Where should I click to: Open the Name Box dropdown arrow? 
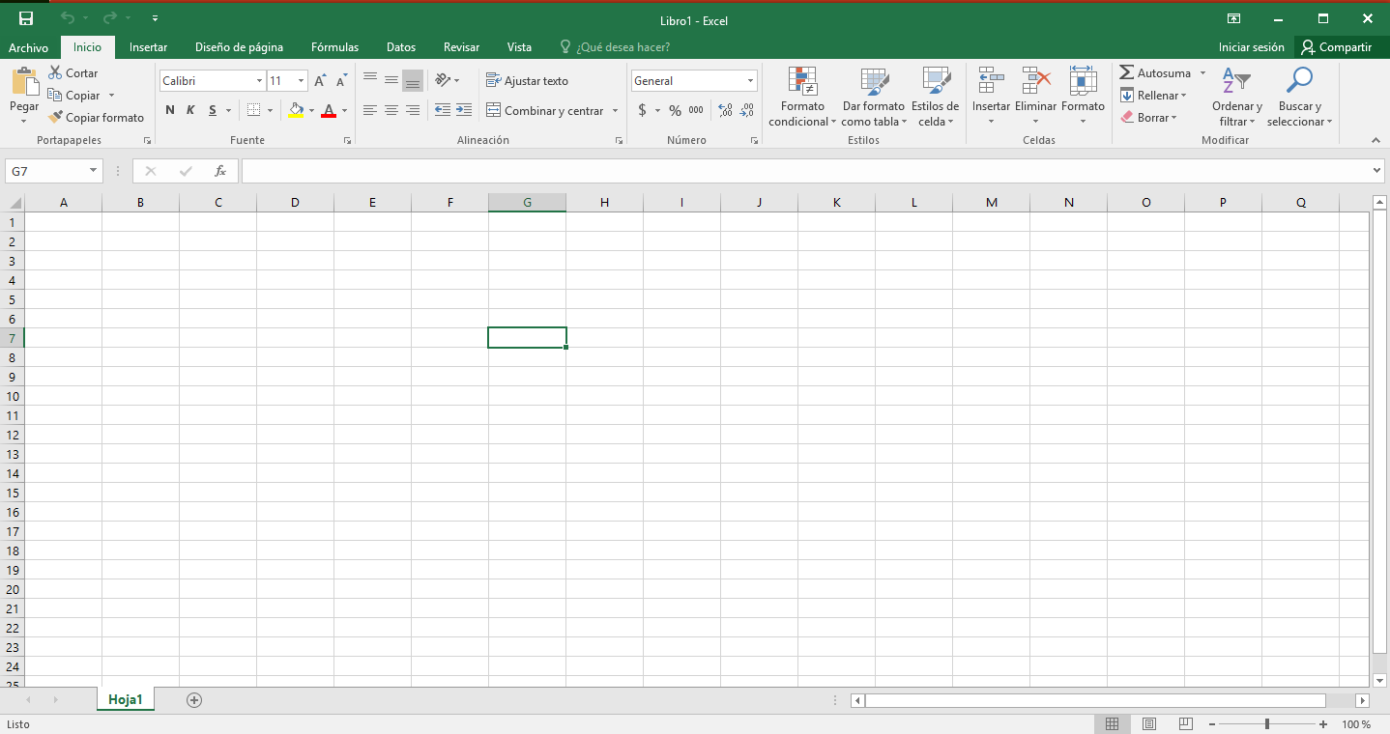pos(94,171)
